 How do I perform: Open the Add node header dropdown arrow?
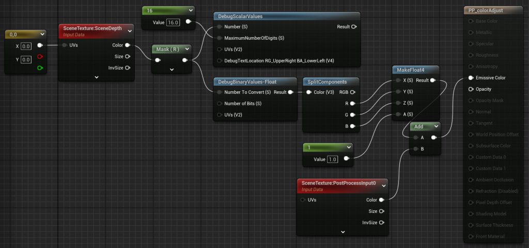[x=436, y=126]
